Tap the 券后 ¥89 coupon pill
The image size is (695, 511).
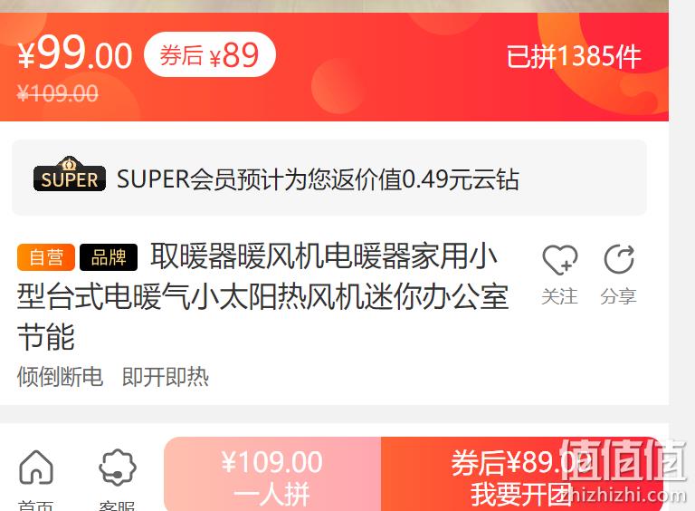click(210, 55)
